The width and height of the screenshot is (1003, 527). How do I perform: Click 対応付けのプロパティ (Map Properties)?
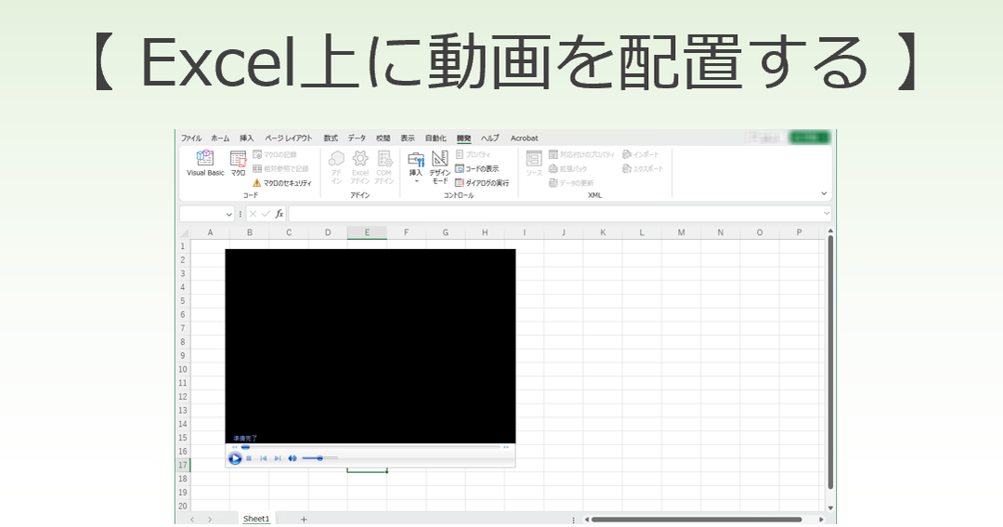(x=581, y=154)
